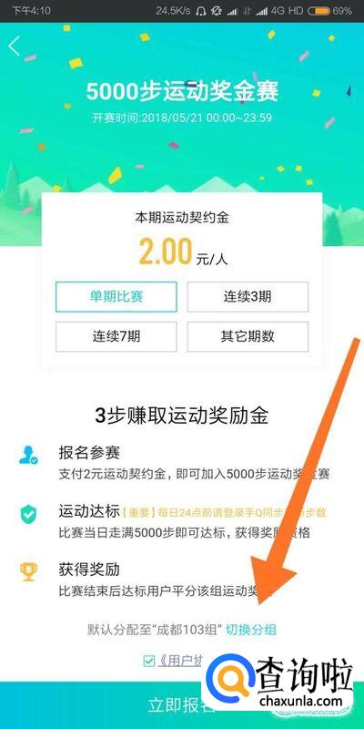Tap the headphone icon in status bar
The height and width of the screenshot is (729, 364).
pyautogui.click(x=201, y=11)
